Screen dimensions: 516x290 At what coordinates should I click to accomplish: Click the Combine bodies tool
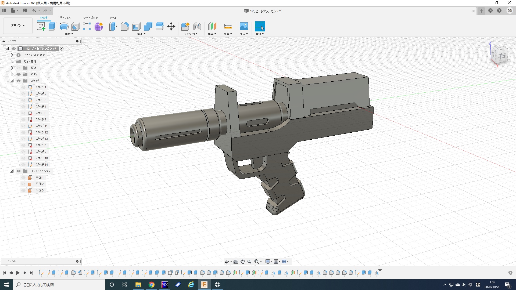pyautogui.click(x=148, y=26)
